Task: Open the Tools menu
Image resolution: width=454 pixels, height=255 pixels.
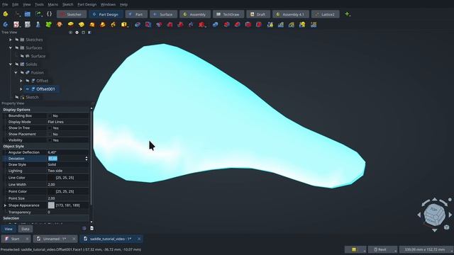Action: coord(39,4)
